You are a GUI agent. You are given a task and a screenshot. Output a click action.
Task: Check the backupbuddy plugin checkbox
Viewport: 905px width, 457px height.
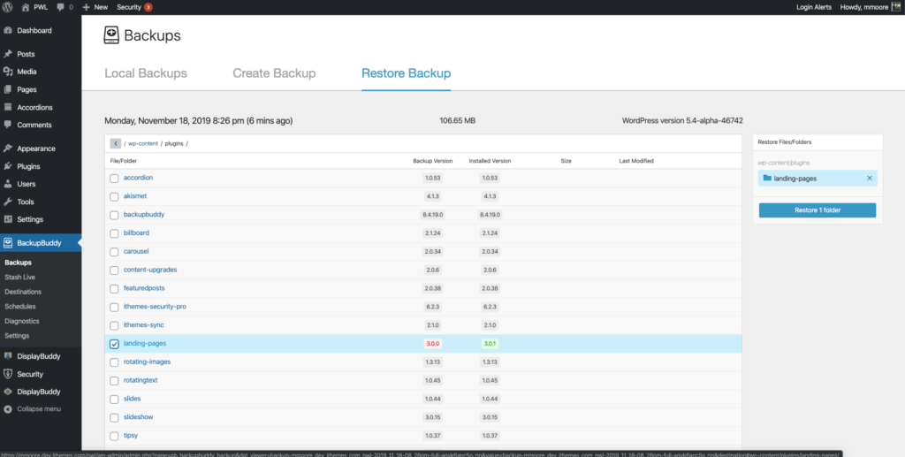coord(114,215)
